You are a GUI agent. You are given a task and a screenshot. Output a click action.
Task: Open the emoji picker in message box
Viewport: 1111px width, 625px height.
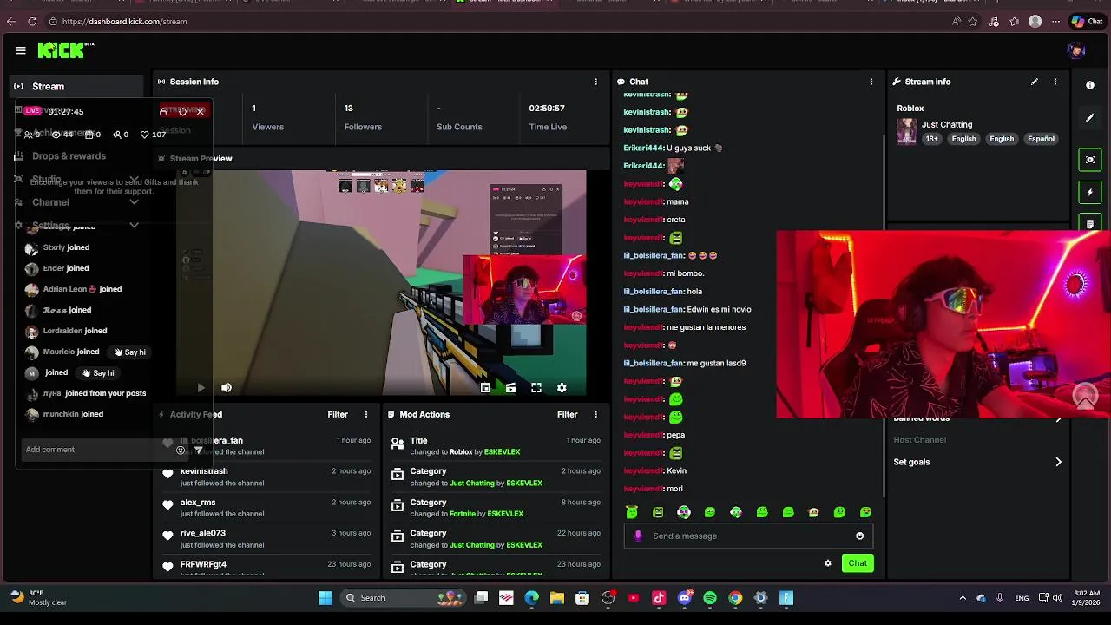pos(860,536)
